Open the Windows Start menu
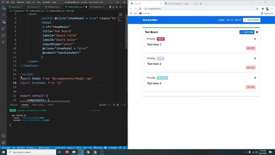 [x=3, y=152]
